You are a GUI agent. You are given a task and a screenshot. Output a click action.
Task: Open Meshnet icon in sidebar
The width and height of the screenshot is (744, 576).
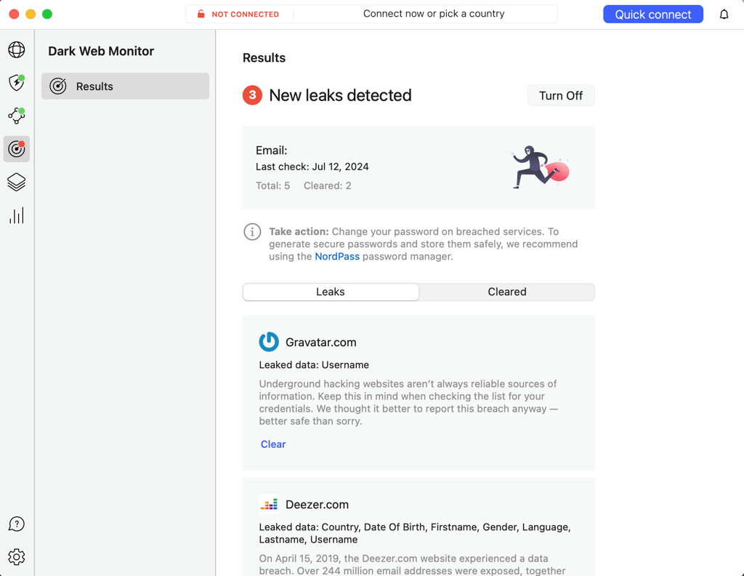[x=17, y=116]
